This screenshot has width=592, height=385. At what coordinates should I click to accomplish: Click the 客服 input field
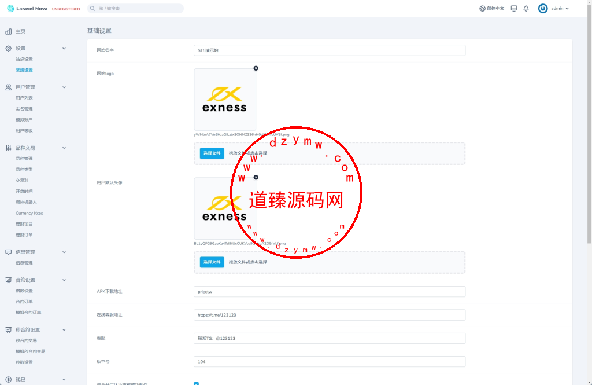[x=330, y=339]
